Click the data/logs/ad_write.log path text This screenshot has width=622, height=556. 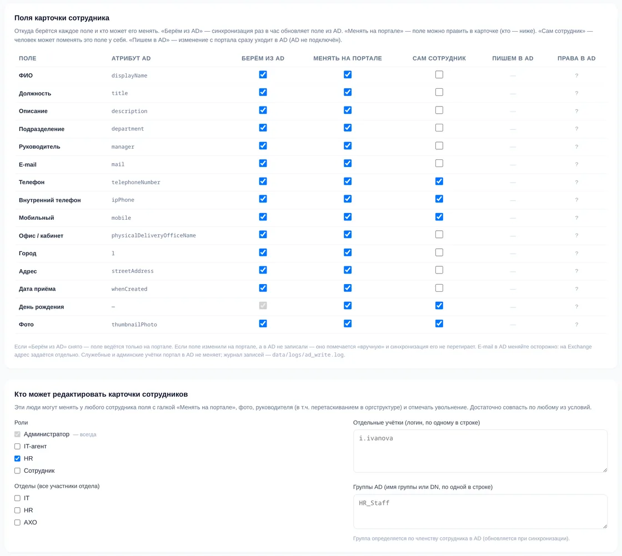point(308,355)
